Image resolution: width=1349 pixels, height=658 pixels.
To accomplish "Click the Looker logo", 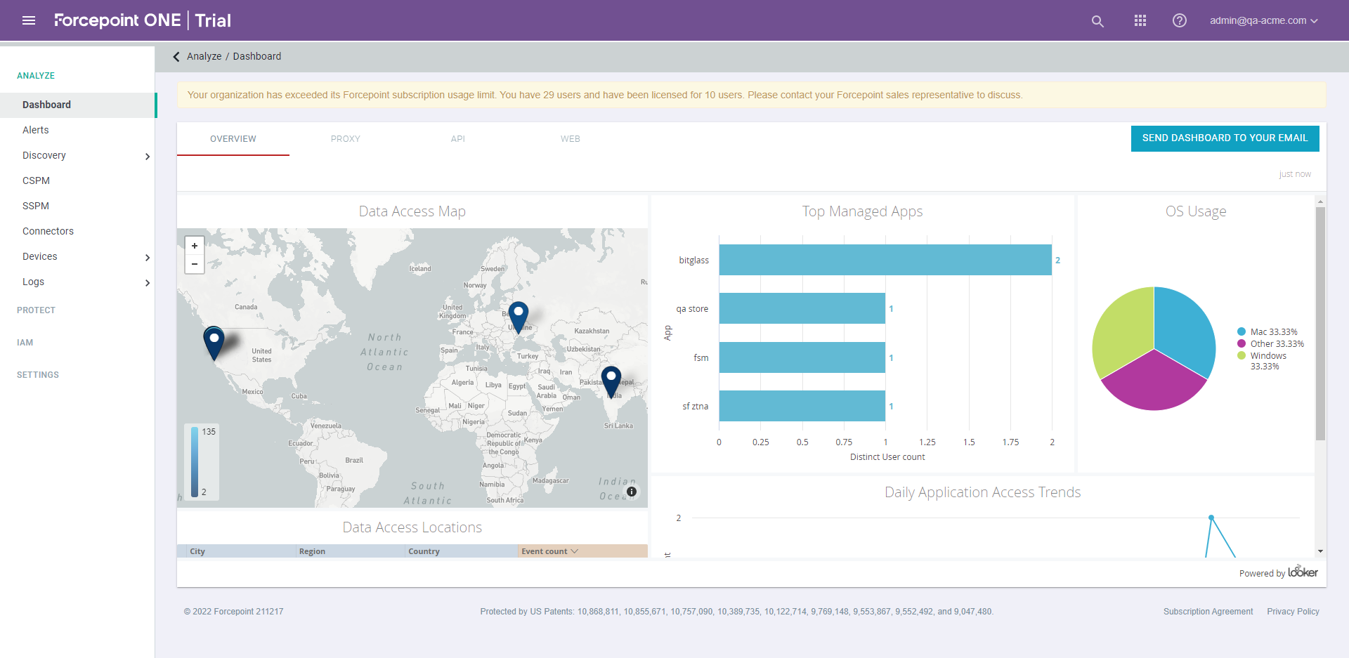I will 1303,572.
